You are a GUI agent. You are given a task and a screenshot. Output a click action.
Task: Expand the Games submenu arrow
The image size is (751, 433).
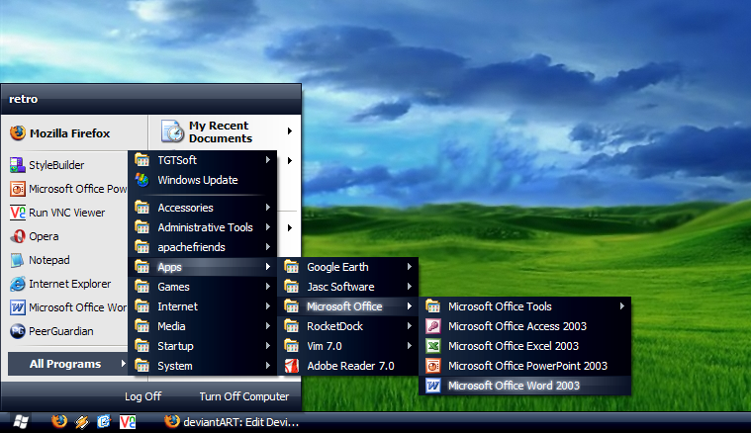[268, 287]
